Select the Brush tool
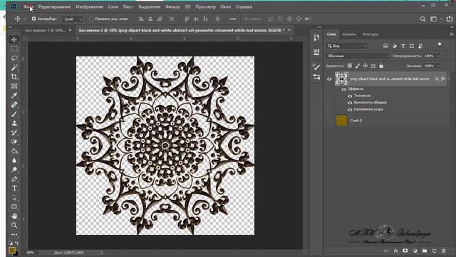 click(14, 114)
